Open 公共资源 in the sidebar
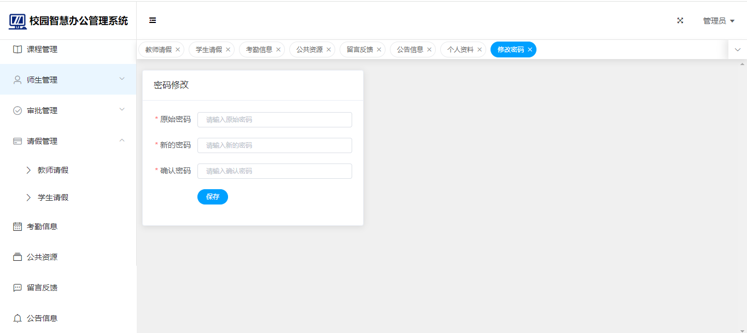Viewport: 747px width, 333px height. [x=42, y=257]
